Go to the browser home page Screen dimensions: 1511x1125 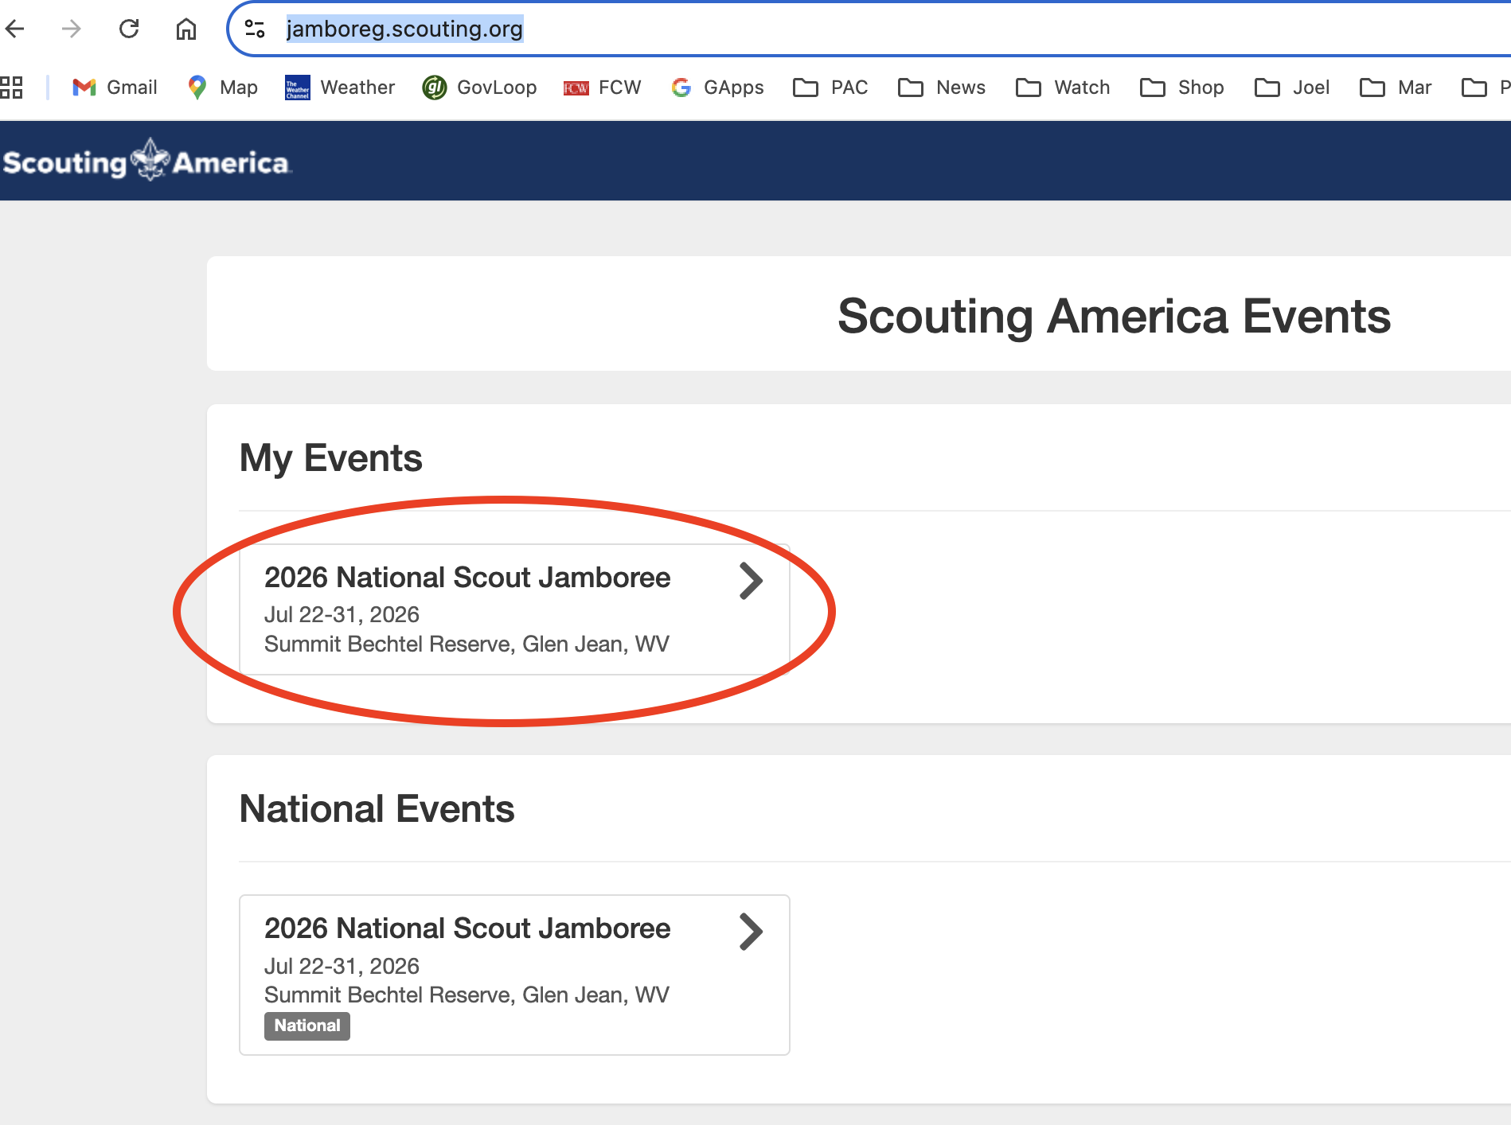[x=186, y=29]
